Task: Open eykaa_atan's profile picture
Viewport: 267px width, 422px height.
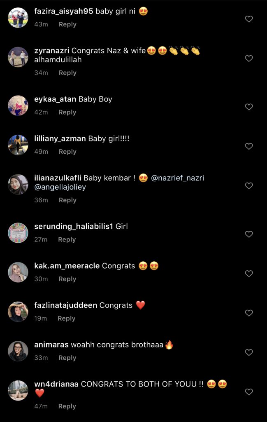Action: pyautogui.click(x=18, y=105)
